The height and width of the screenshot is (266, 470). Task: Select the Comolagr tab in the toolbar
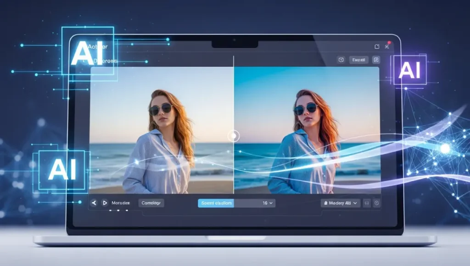[x=151, y=203]
